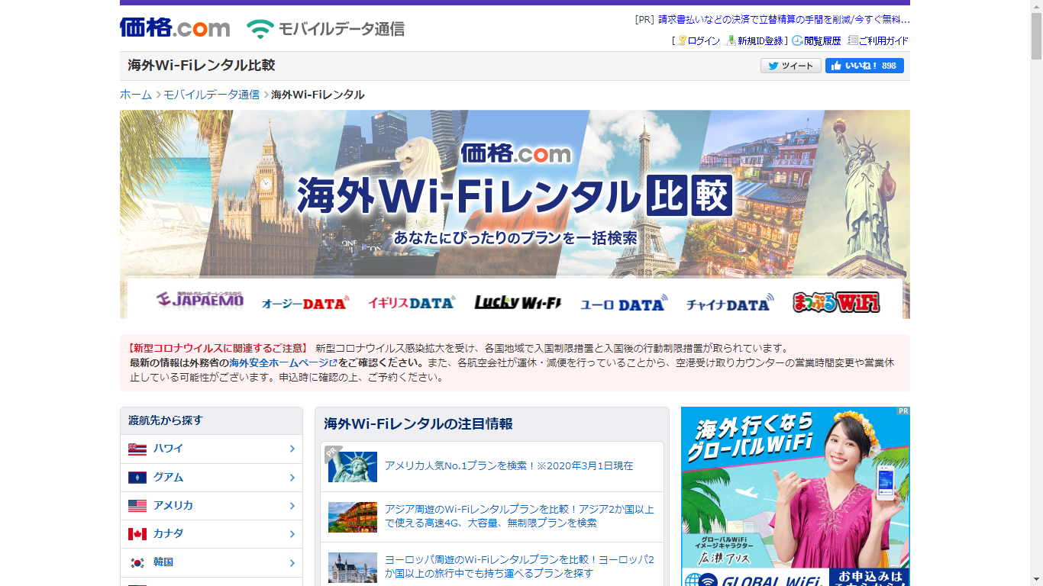Viewport: 1043px width, 586px height.
Task: Select グアム destination text
Action: coord(168,478)
